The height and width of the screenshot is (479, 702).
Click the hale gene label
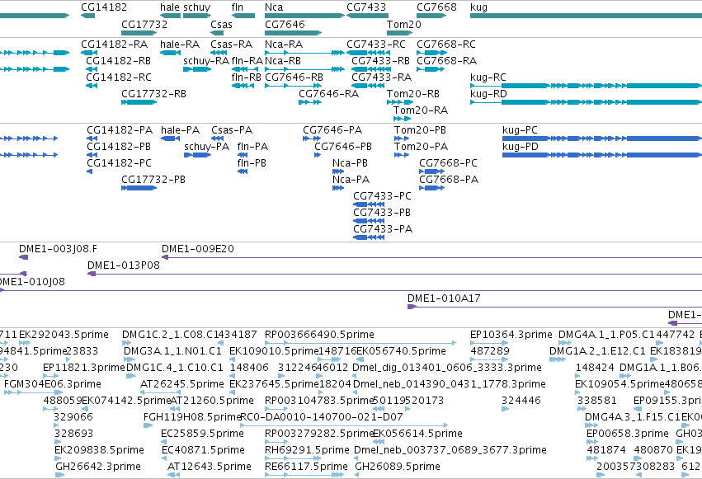(x=170, y=7)
